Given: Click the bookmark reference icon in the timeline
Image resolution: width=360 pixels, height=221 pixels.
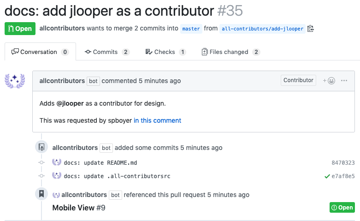Looking at the screenshot, I should (41, 194).
